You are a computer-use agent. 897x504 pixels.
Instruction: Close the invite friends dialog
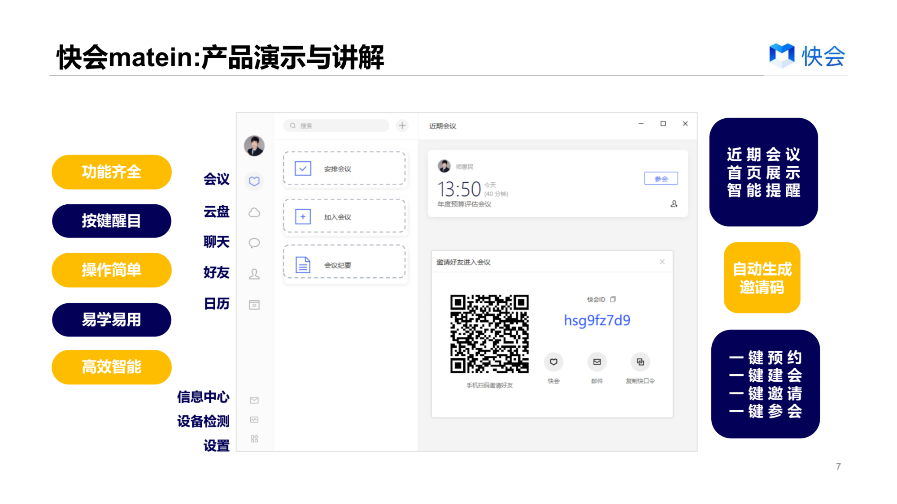click(662, 262)
